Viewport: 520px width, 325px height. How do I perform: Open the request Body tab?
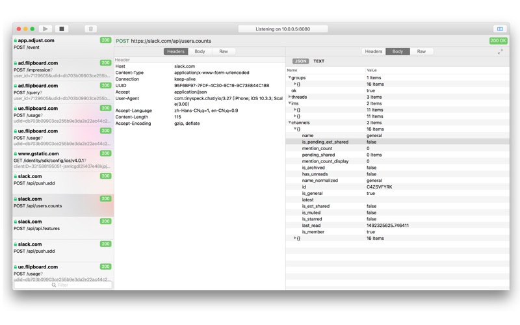coord(200,51)
